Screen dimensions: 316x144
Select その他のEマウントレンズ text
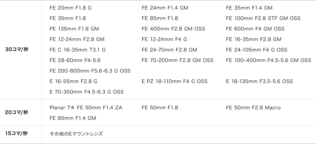(76, 134)
